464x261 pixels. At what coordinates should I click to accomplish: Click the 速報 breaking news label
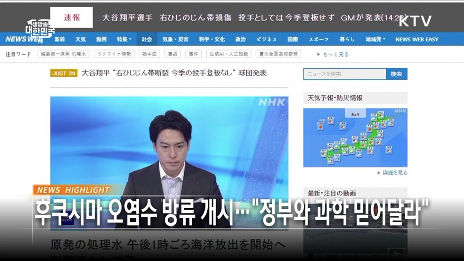click(71, 17)
